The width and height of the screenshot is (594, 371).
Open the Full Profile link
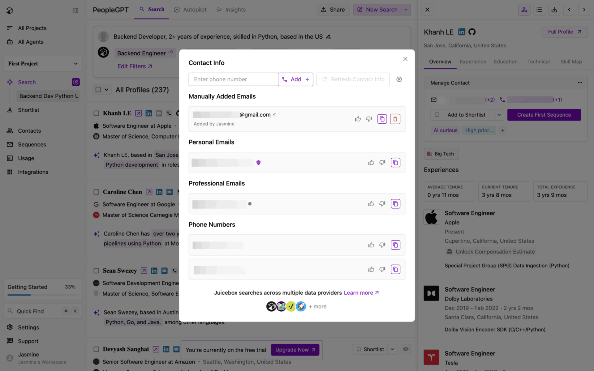pos(564,32)
